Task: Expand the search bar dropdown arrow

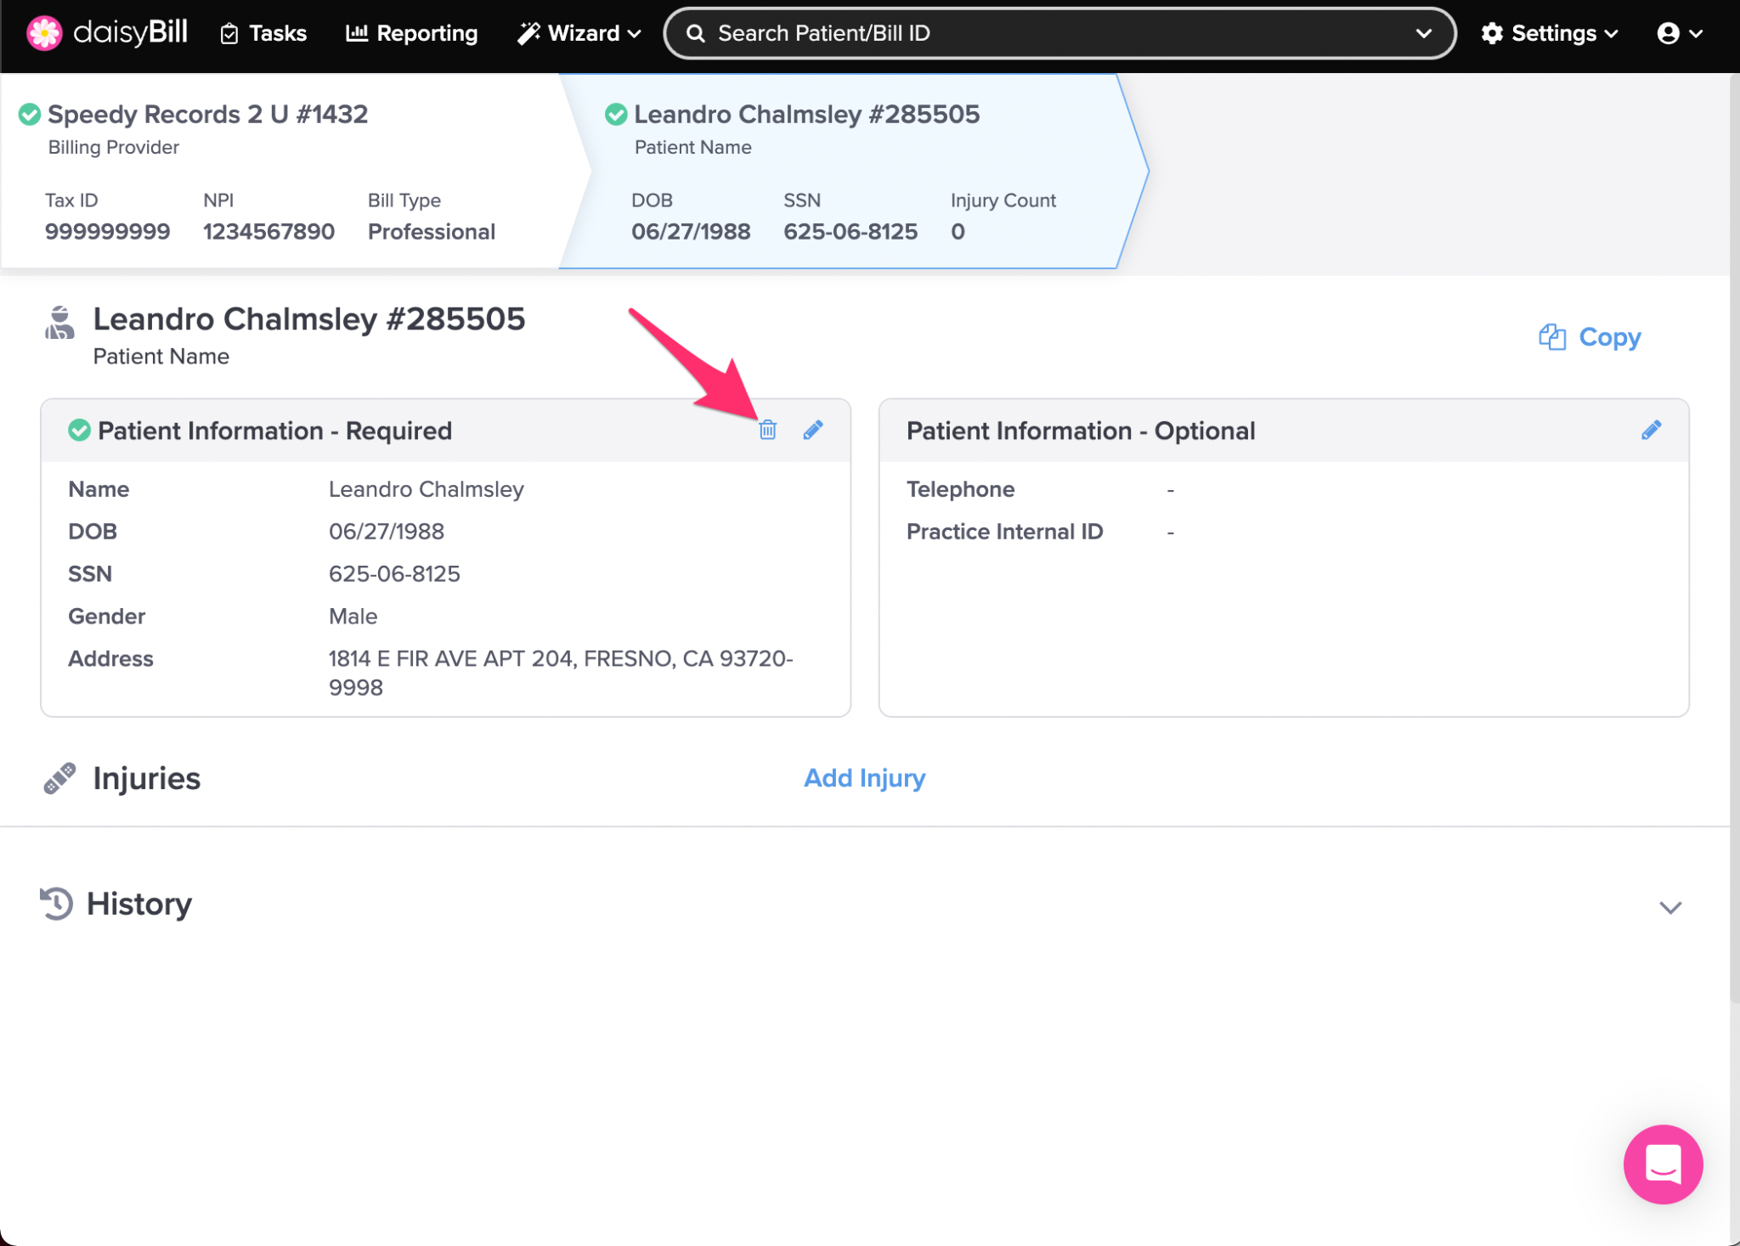Action: click(1424, 33)
